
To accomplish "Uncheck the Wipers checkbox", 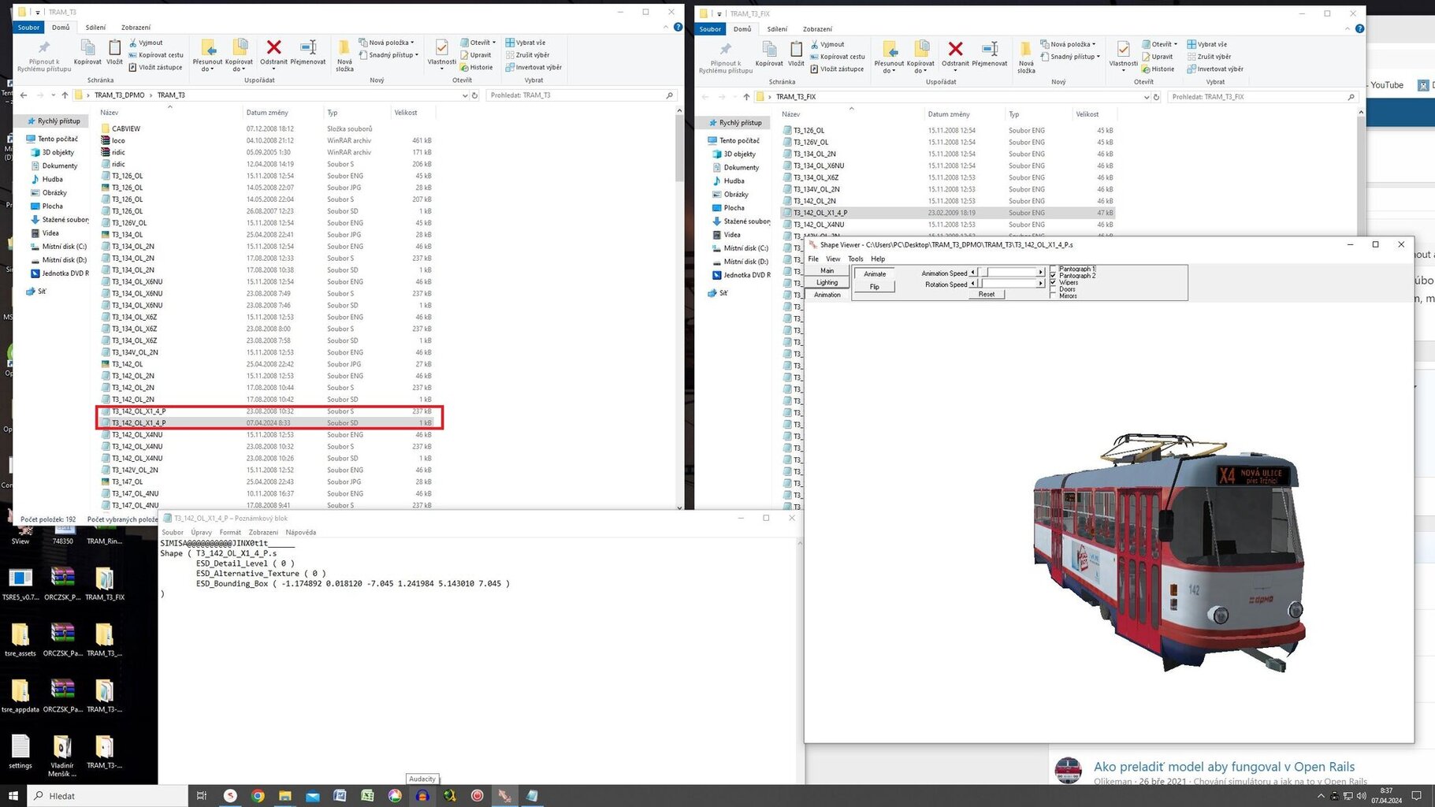I will (x=1054, y=282).
